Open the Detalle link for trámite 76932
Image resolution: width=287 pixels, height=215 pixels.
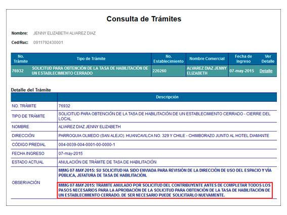click(x=266, y=71)
